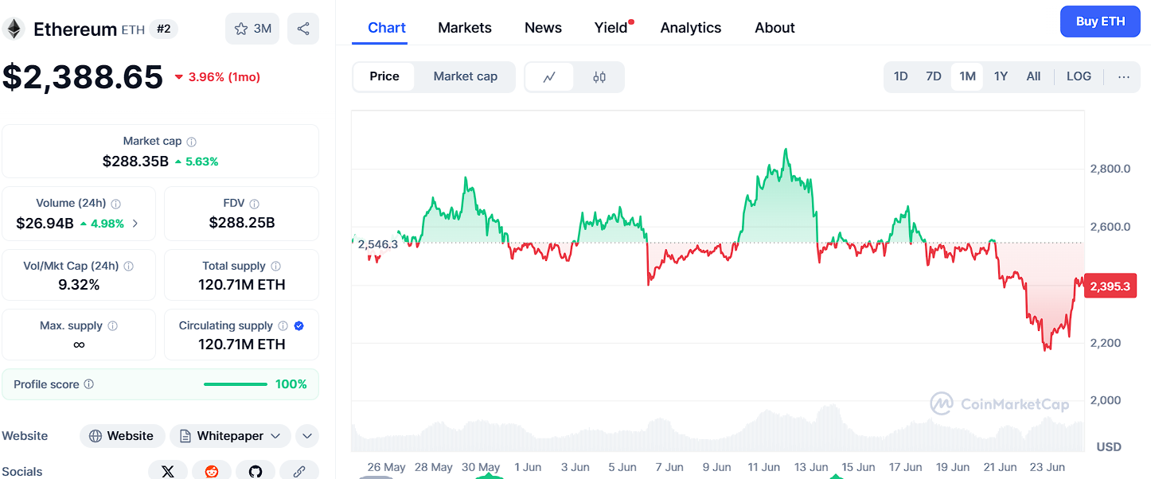This screenshot has width=1151, height=479.
Task: Open the Reddit social link
Action: pos(212,471)
